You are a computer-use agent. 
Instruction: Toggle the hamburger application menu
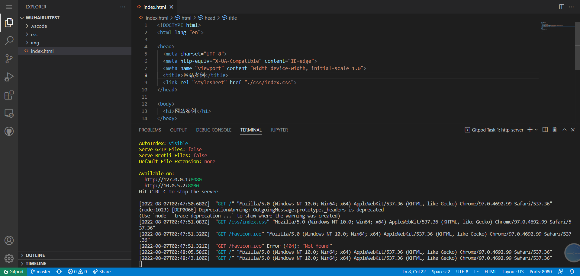(9, 7)
